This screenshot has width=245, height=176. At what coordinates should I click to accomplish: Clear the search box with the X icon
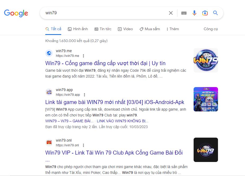click(x=171, y=13)
